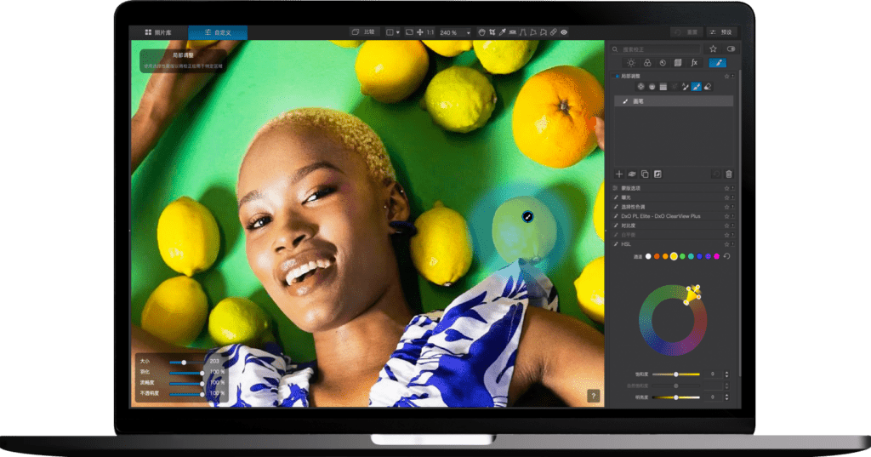871x457 pixels.
Task: Toggle the preview eye in the top toolbar
Action: click(x=564, y=32)
